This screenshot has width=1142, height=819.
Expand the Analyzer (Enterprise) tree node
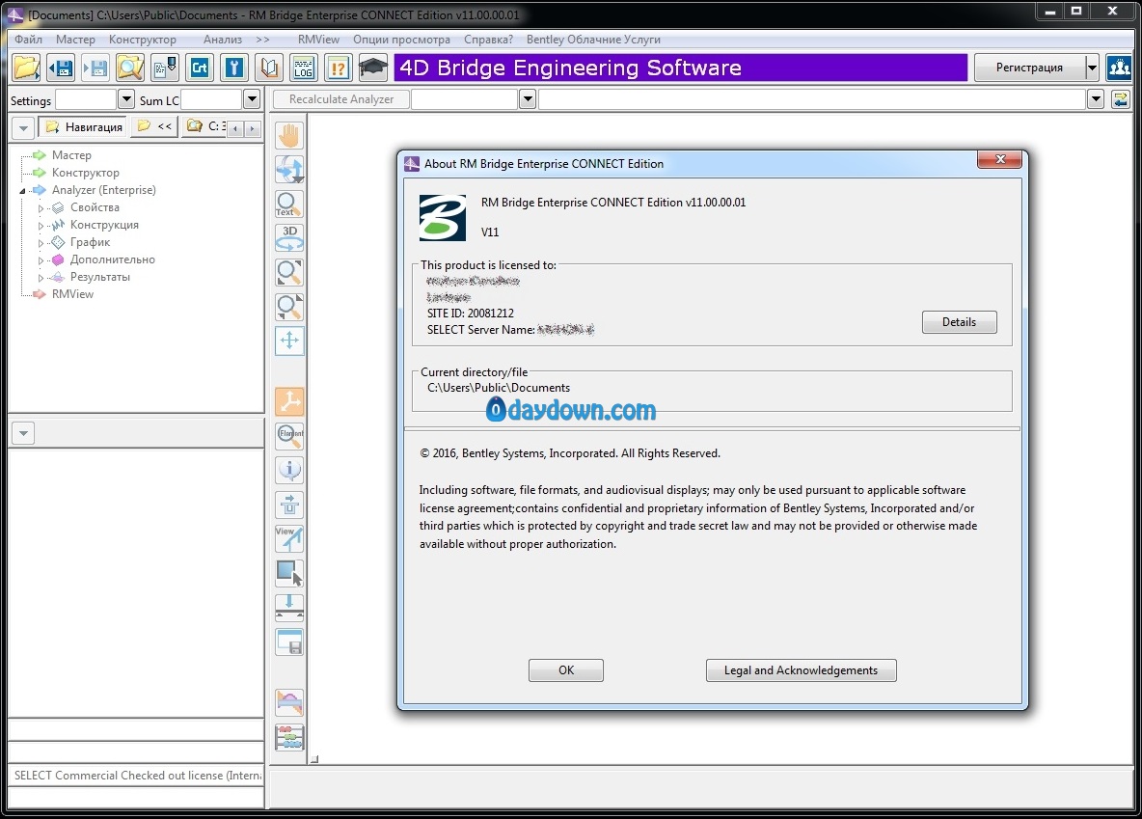point(22,191)
